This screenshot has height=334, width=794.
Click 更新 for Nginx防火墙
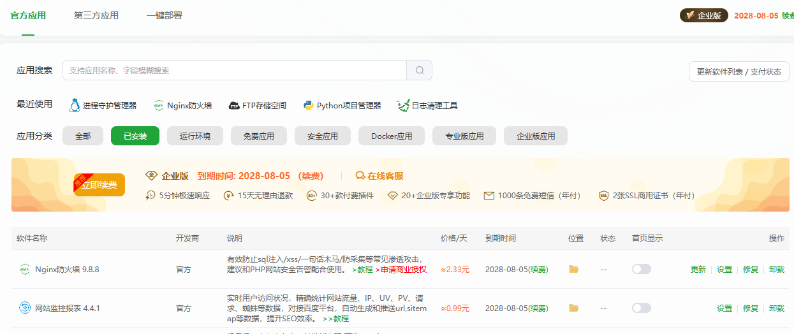[x=698, y=269]
